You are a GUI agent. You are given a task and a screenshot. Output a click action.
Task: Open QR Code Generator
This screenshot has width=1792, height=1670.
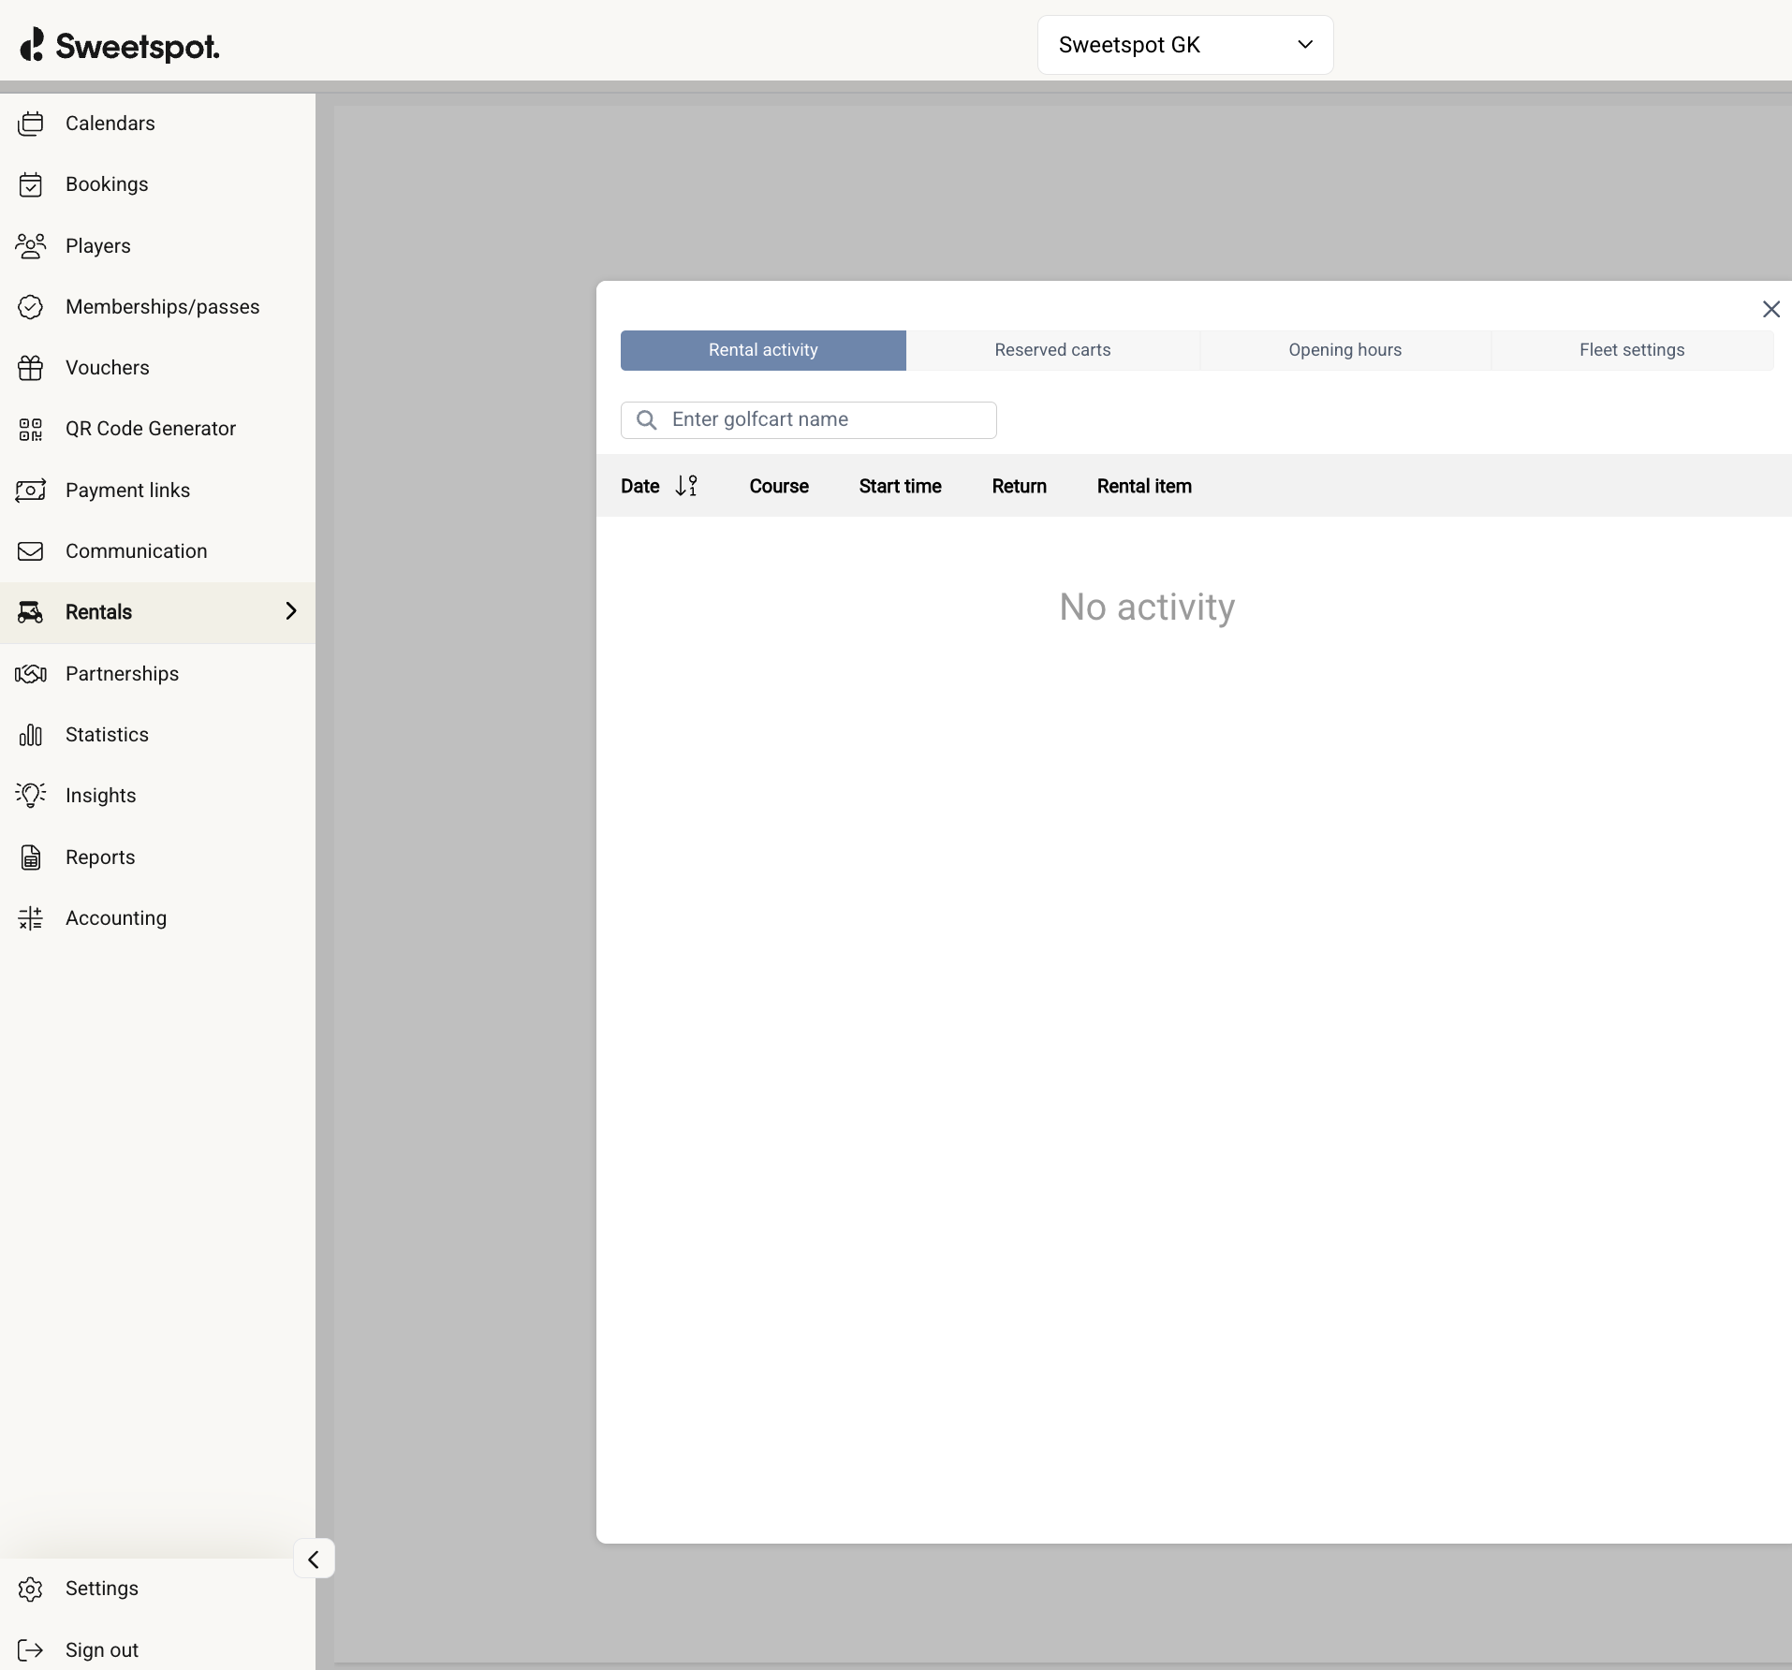click(x=157, y=429)
